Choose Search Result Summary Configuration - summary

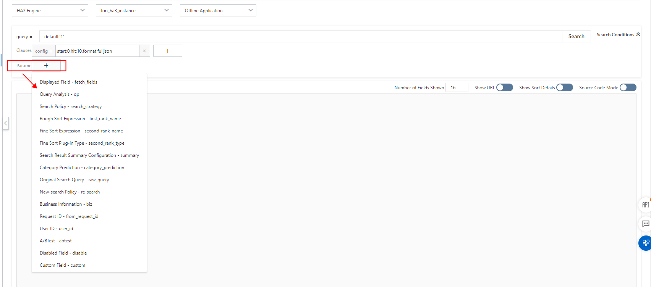[89, 155]
